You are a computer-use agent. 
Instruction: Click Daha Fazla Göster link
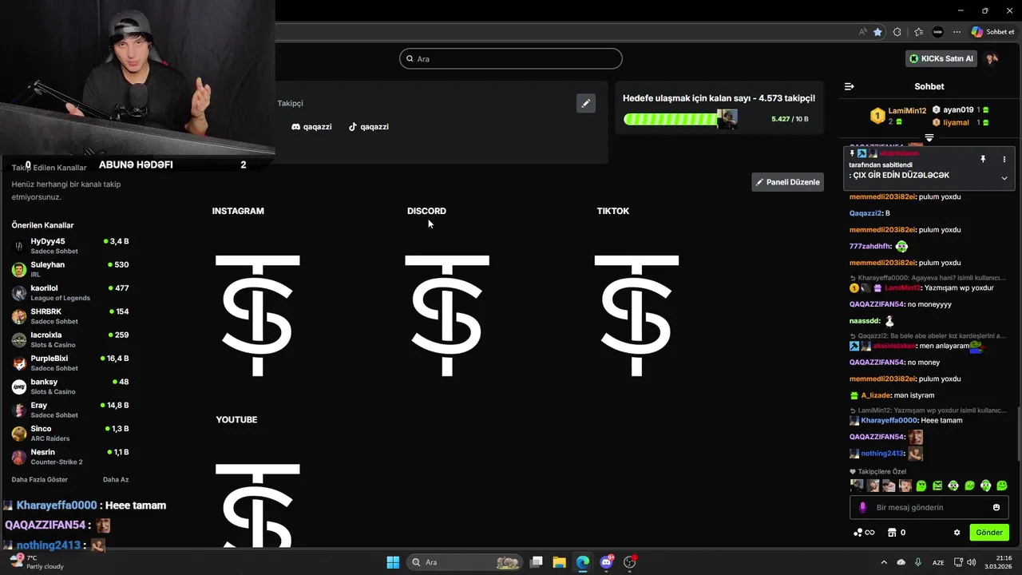[39, 480]
